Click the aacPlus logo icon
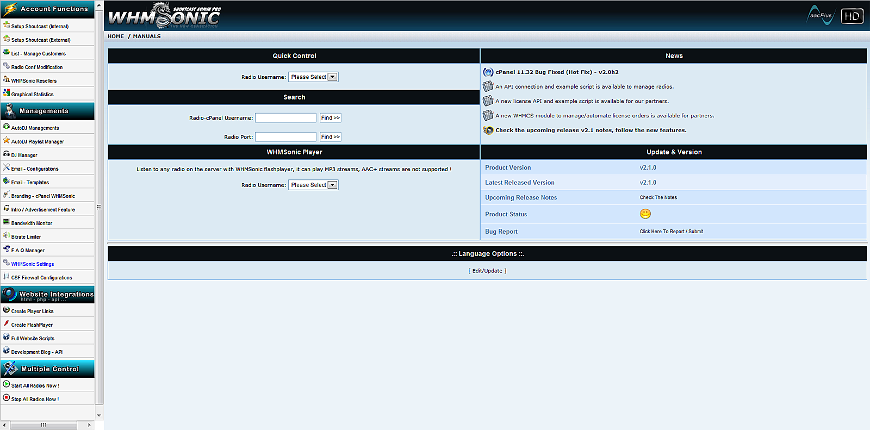 pos(820,15)
